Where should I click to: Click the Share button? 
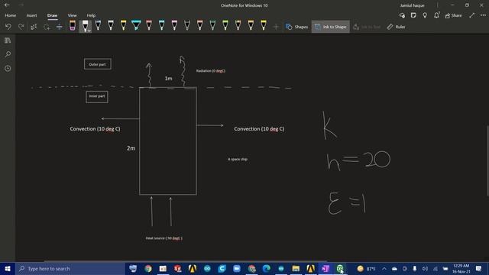point(453,15)
